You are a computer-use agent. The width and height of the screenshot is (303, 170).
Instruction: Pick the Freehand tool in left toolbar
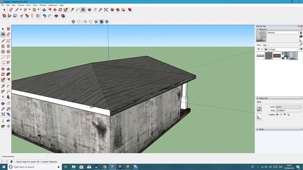click(9, 41)
